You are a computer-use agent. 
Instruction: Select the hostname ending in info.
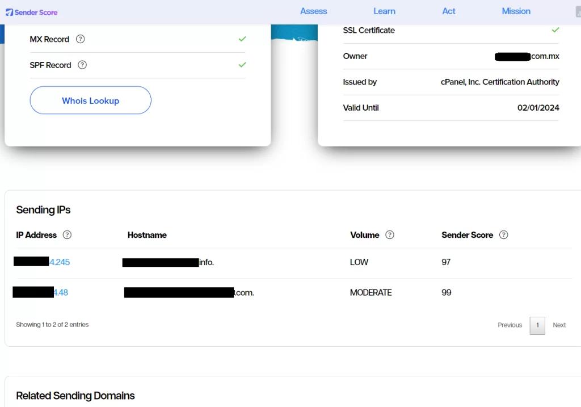168,262
